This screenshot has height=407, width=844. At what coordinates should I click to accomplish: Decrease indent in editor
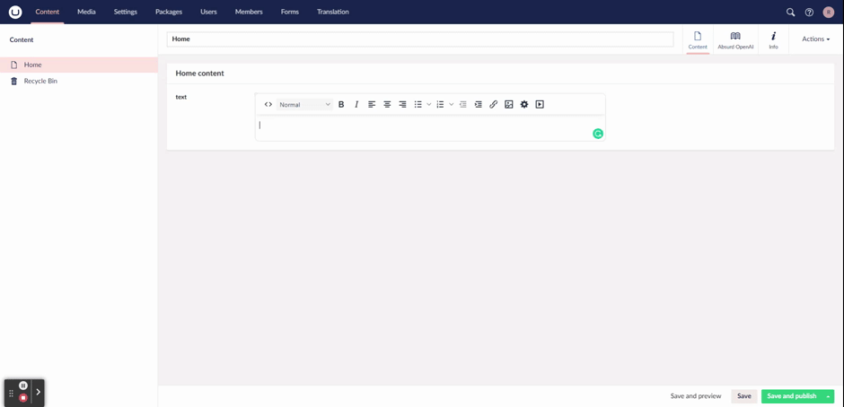[463, 104]
